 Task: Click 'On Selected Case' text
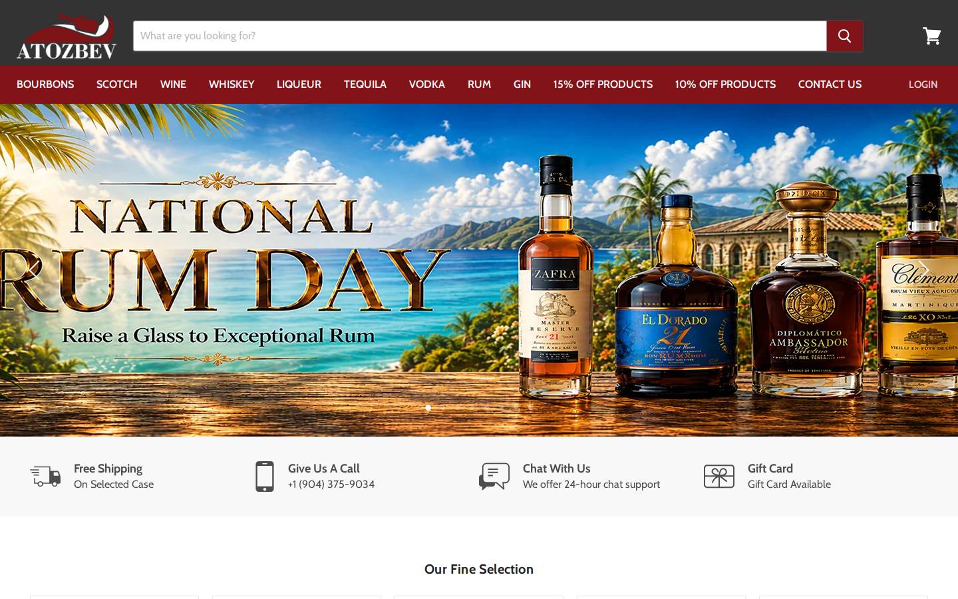click(x=114, y=485)
